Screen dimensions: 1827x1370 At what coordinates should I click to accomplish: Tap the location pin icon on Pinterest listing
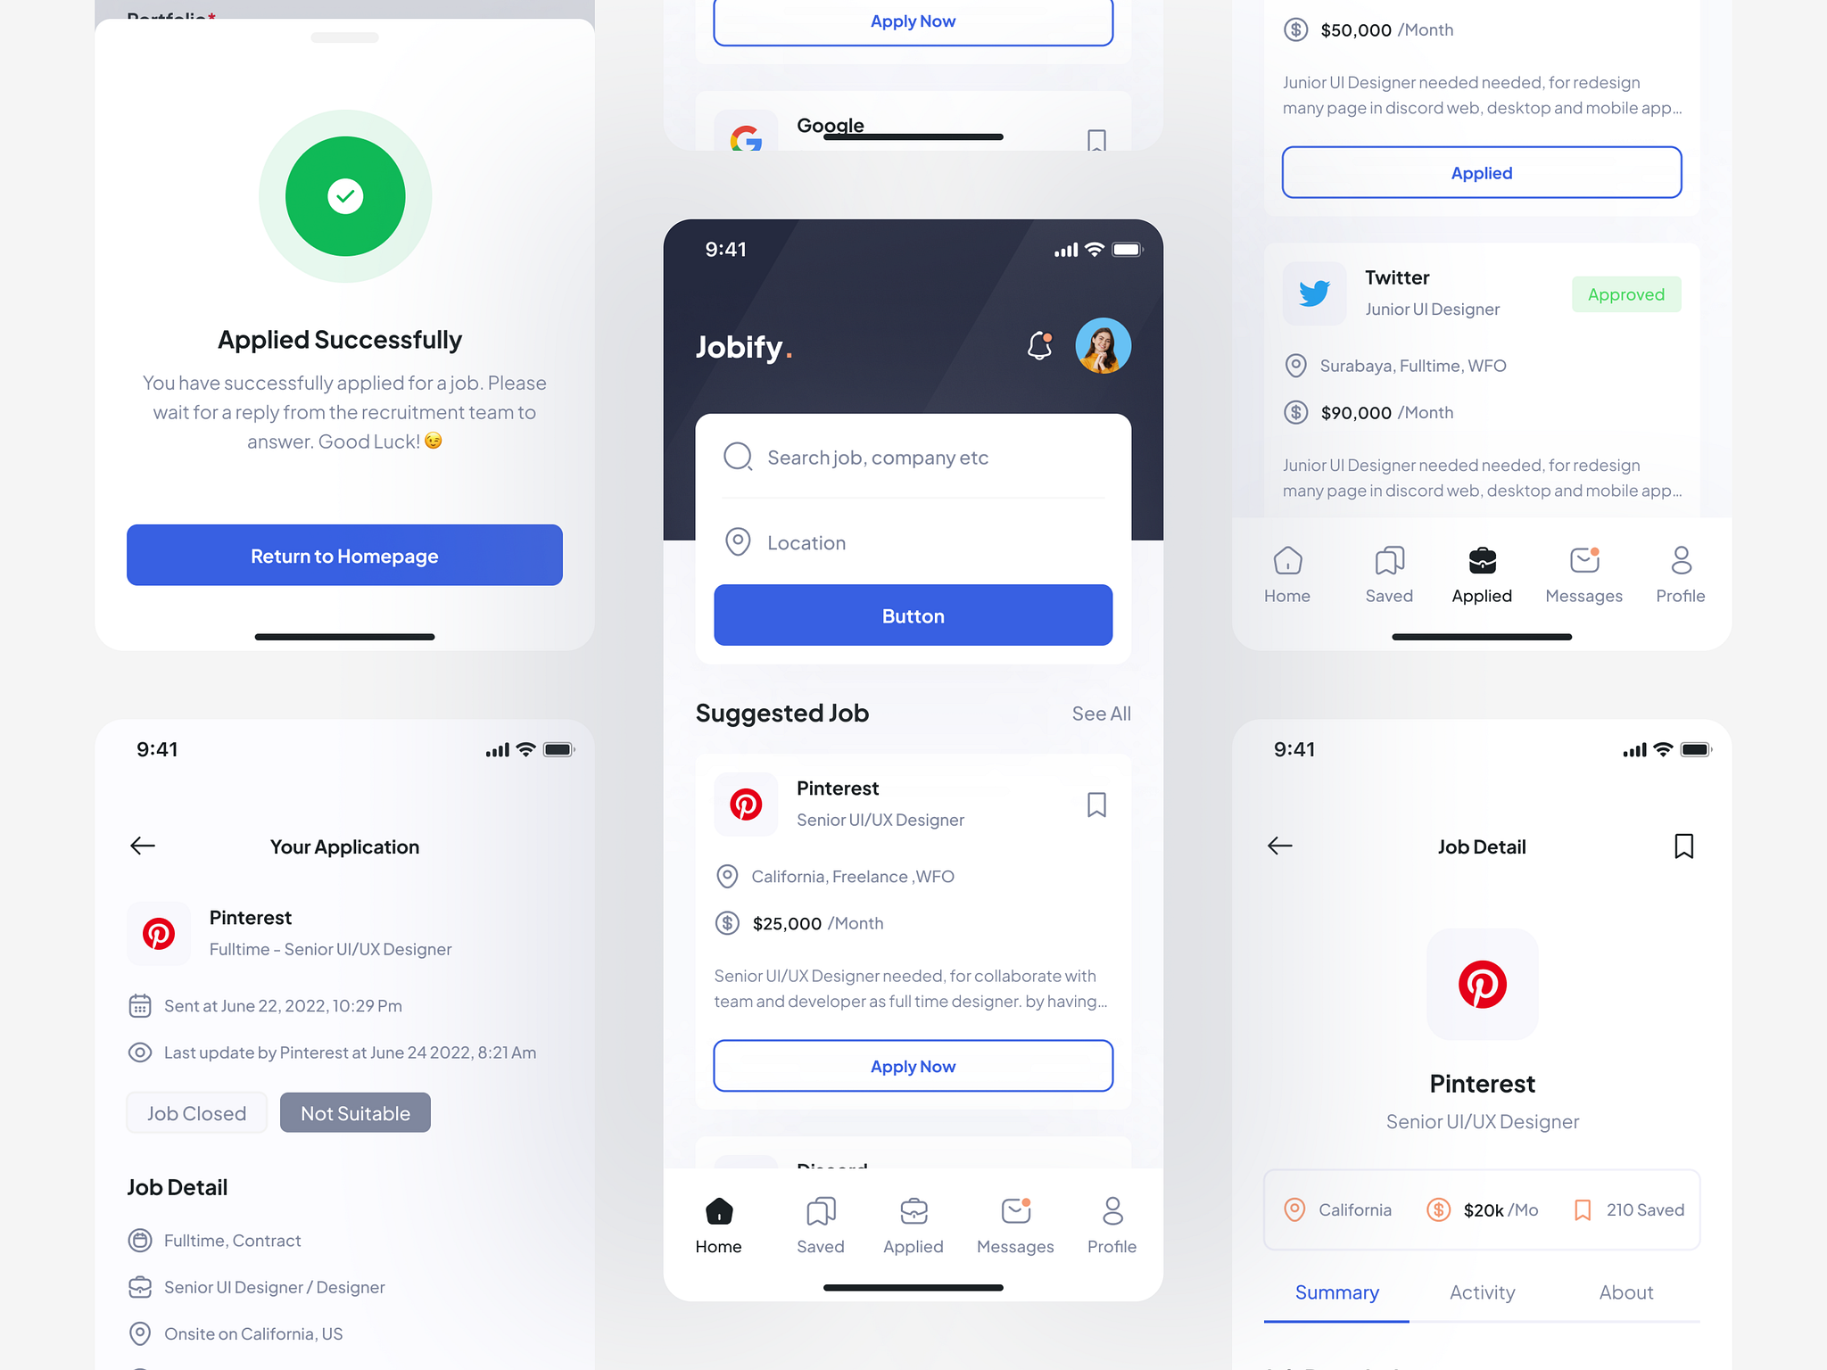coord(726,875)
